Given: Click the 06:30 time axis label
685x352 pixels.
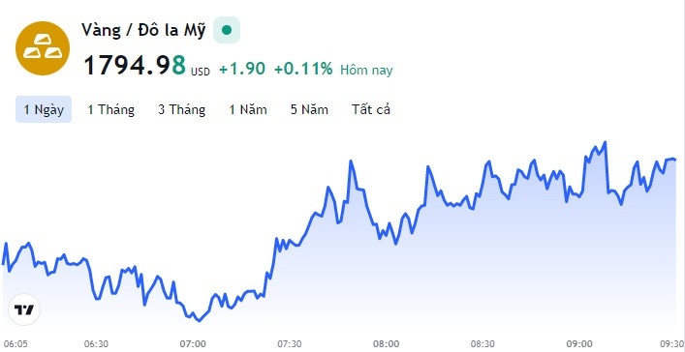Looking at the screenshot, I should point(96,343).
